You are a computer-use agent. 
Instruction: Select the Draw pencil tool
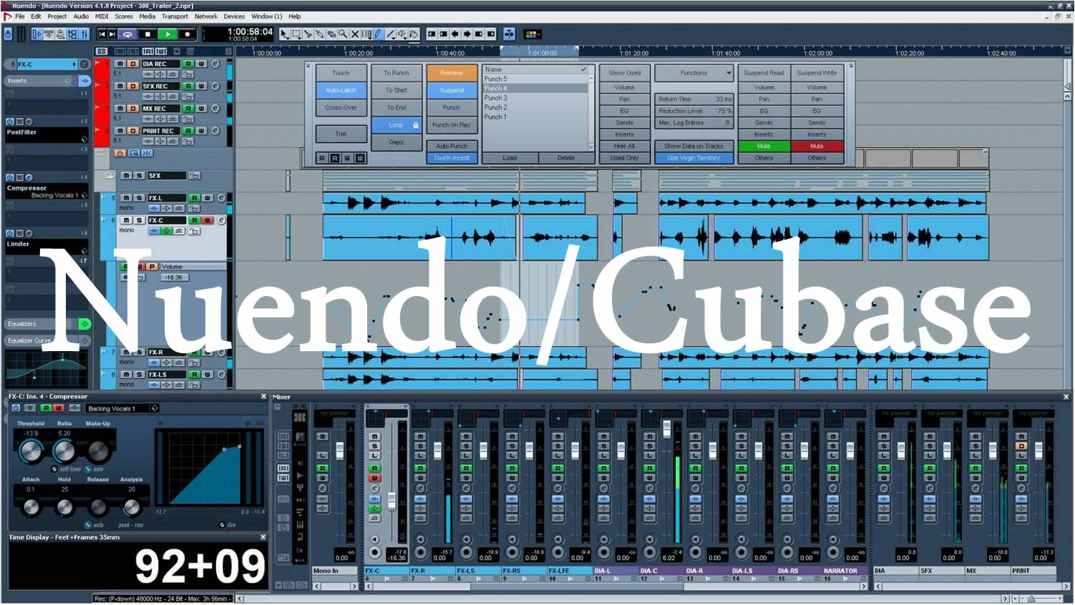click(x=378, y=34)
